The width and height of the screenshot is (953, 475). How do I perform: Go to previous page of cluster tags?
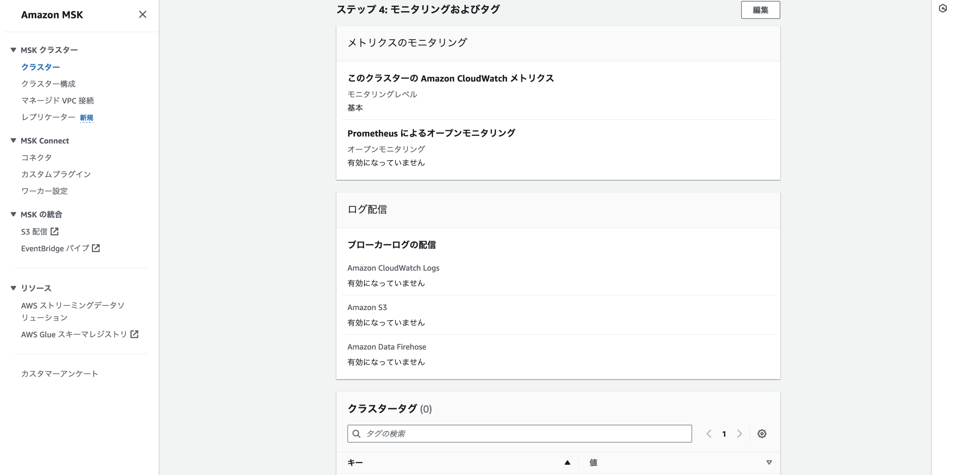pyautogui.click(x=709, y=434)
